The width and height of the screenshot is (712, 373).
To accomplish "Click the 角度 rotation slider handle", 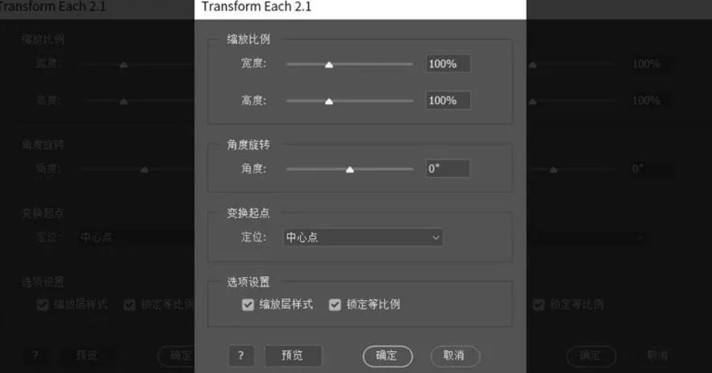I will (350, 170).
